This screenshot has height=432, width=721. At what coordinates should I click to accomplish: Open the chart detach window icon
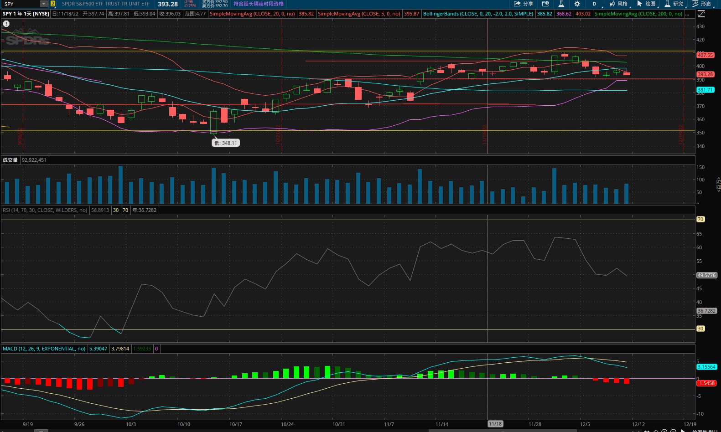point(545,4)
